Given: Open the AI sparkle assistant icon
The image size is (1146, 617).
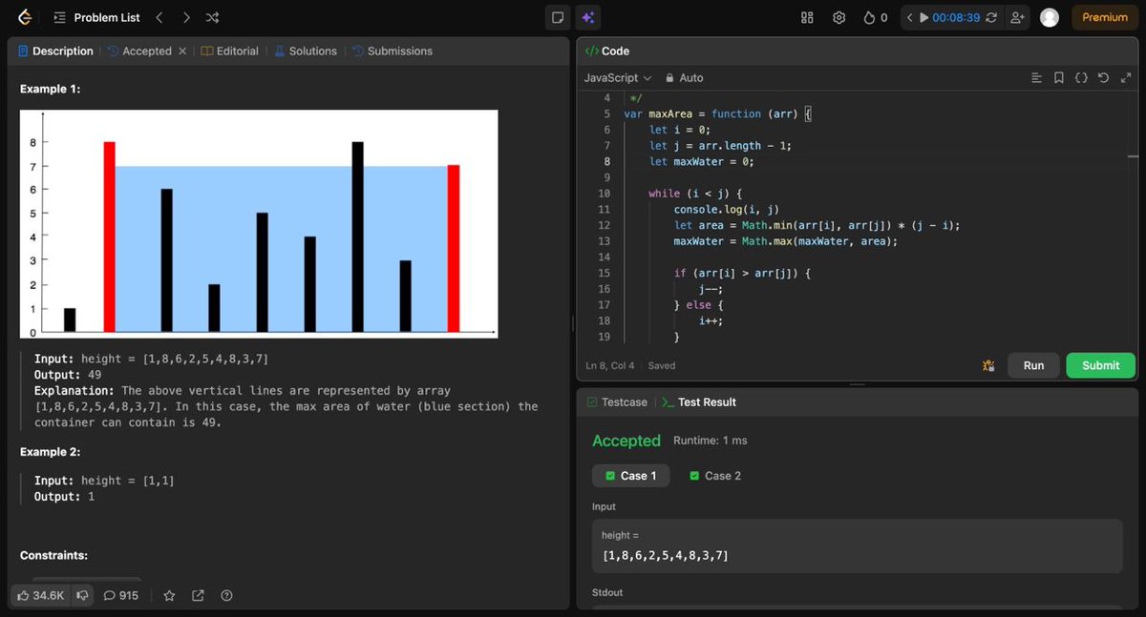Looking at the screenshot, I should click(x=588, y=17).
